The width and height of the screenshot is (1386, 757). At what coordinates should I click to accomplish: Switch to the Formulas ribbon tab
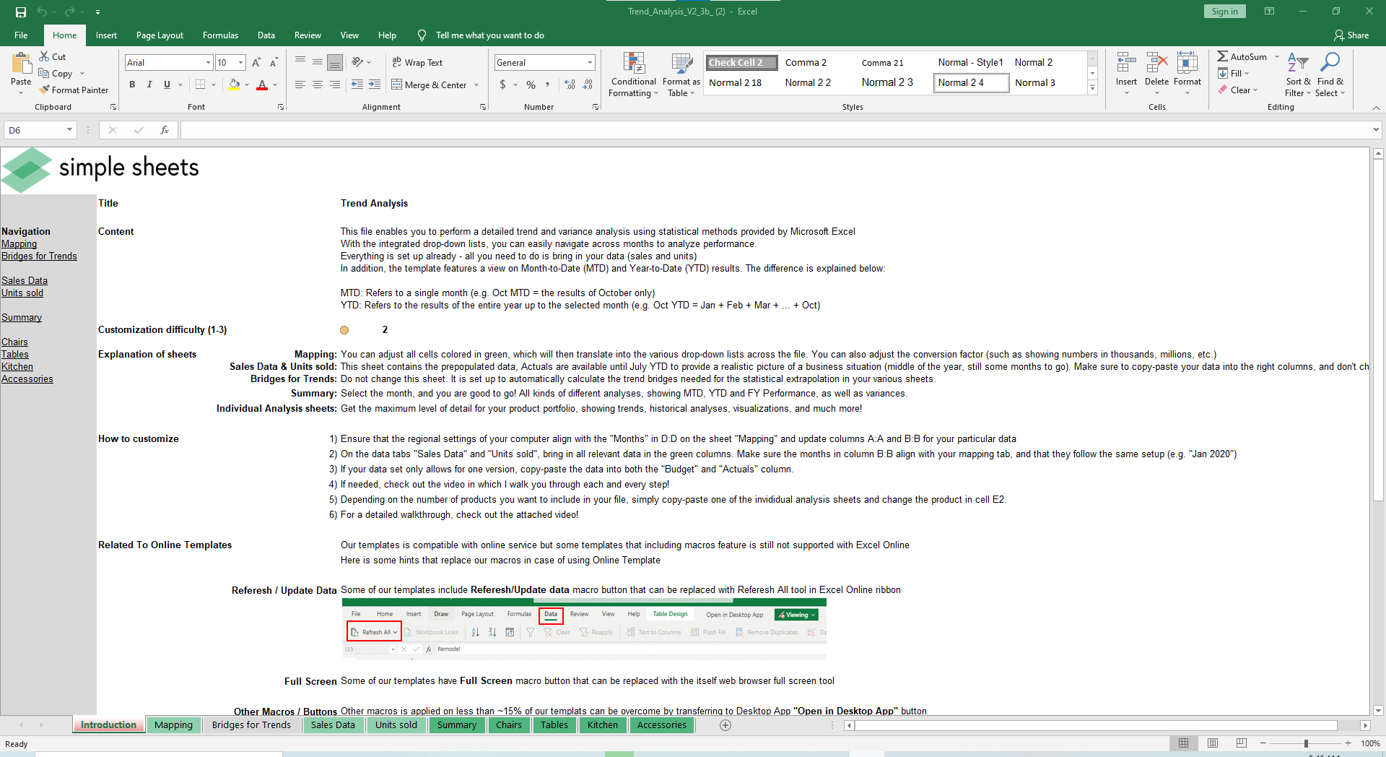tap(220, 35)
